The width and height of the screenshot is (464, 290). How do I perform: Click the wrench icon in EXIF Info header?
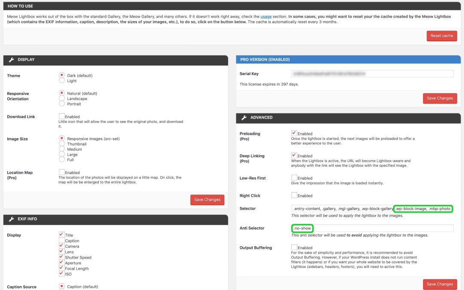(x=11, y=219)
